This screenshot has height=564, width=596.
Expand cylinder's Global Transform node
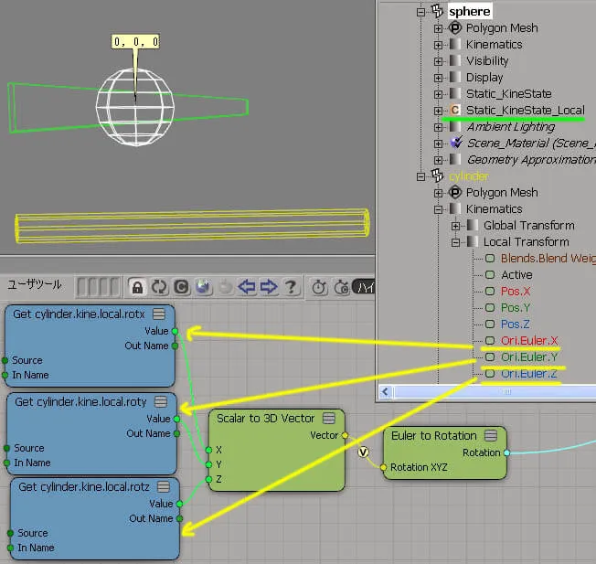455,226
